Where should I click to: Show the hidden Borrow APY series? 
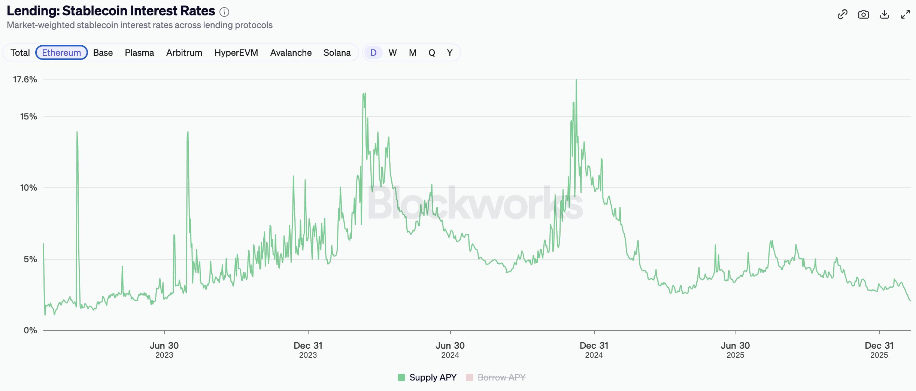pos(501,377)
